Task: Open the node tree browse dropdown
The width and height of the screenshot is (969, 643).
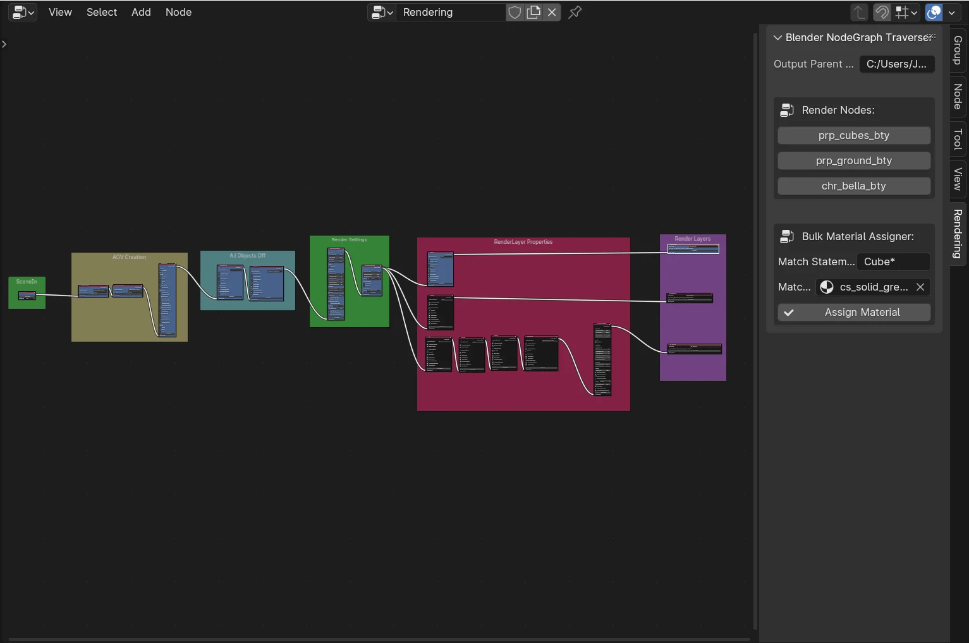Action: (382, 12)
